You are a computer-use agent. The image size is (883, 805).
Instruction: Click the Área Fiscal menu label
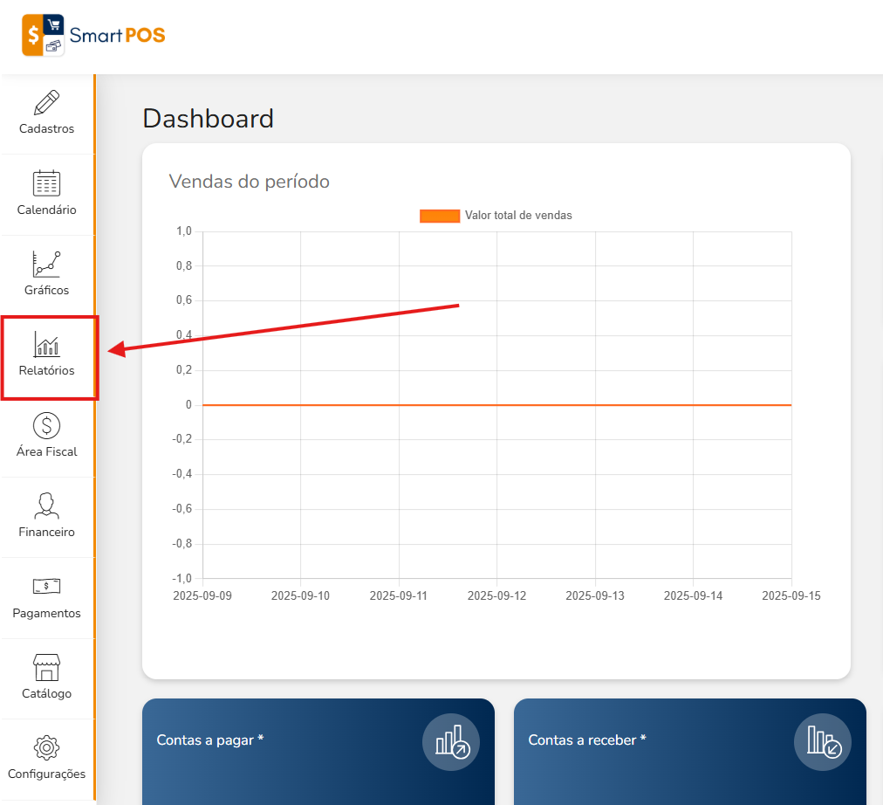(x=47, y=451)
